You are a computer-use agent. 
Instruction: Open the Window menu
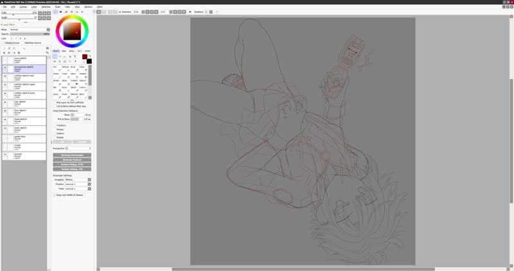click(89, 6)
